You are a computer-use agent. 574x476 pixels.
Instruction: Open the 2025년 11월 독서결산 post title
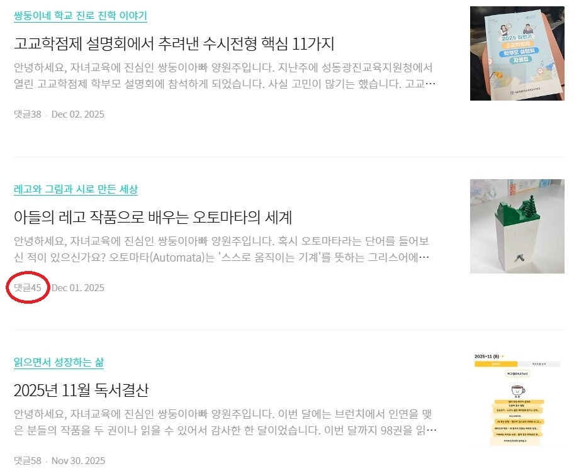[81, 390]
